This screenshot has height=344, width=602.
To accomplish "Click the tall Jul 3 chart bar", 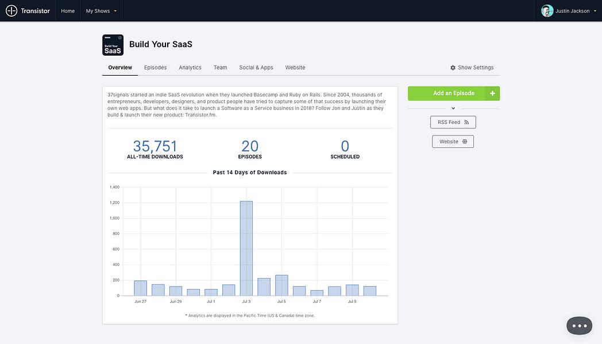I will point(246,249).
